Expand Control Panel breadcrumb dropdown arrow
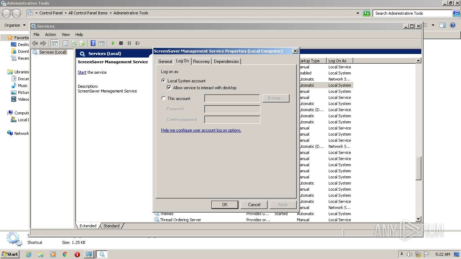 tap(66, 13)
